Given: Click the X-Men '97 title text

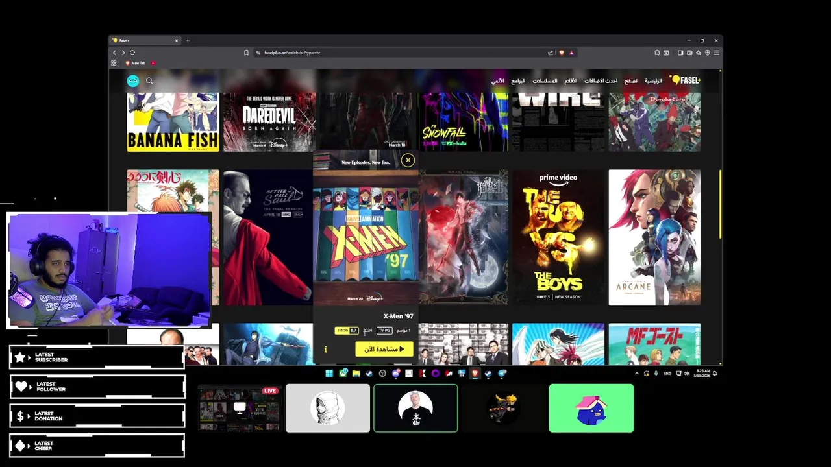Looking at the screenshot, I should pyautogui.click(x=398, y=317).
